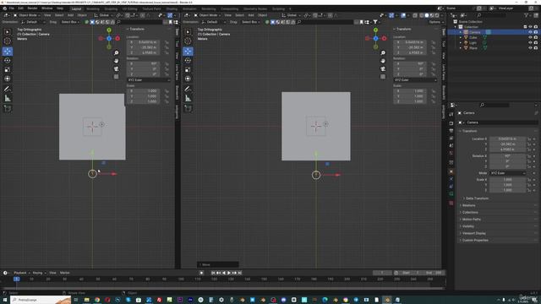Open the timeline Marker menu
541x304 pixels.
64,273
